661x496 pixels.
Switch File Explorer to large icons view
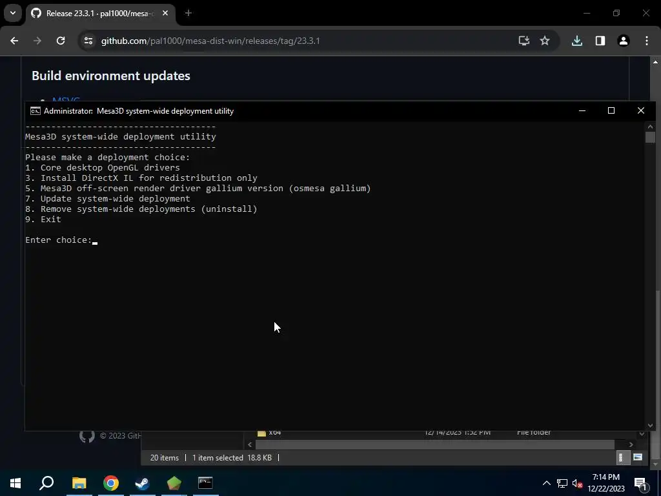pyautogui.click(x=638, y=458)
